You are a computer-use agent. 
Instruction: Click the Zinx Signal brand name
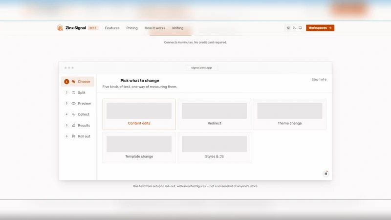coord(76,28)
